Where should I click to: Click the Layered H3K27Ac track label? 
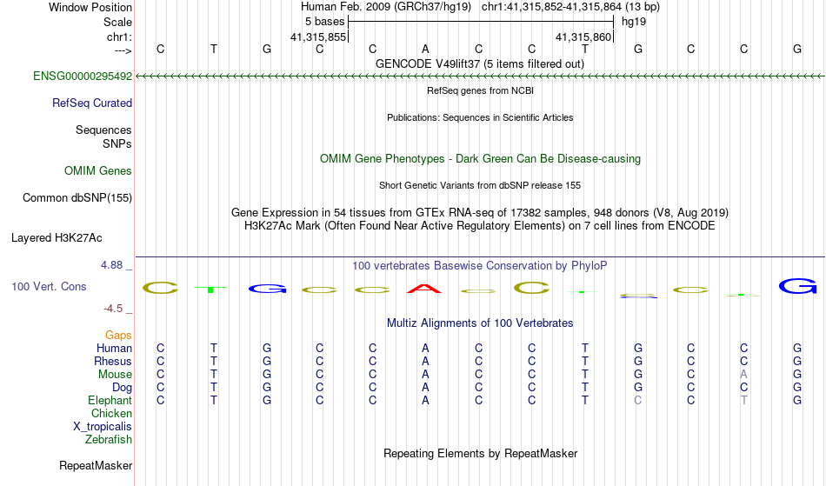pyautogui.click(x=57, y=237)
